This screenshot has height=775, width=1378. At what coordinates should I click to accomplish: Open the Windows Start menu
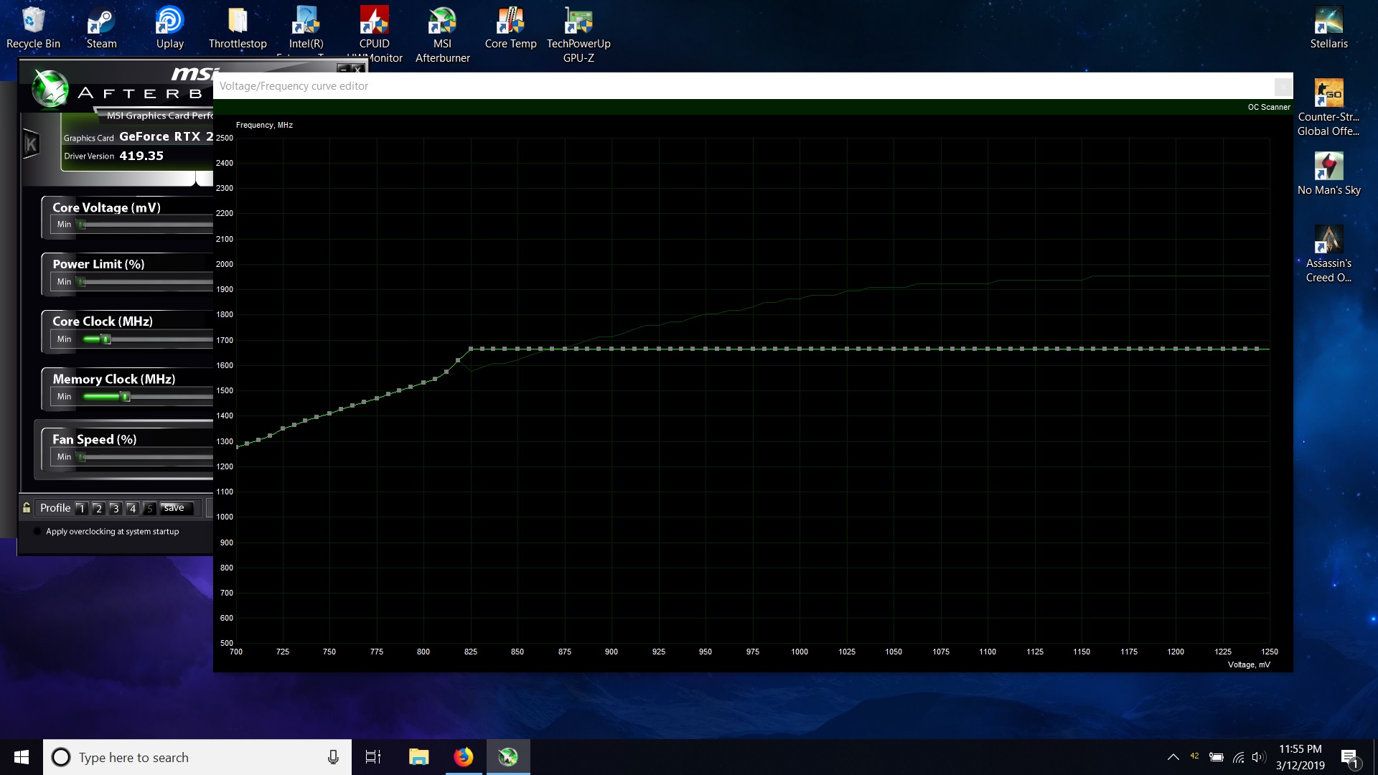coord(22,757)
